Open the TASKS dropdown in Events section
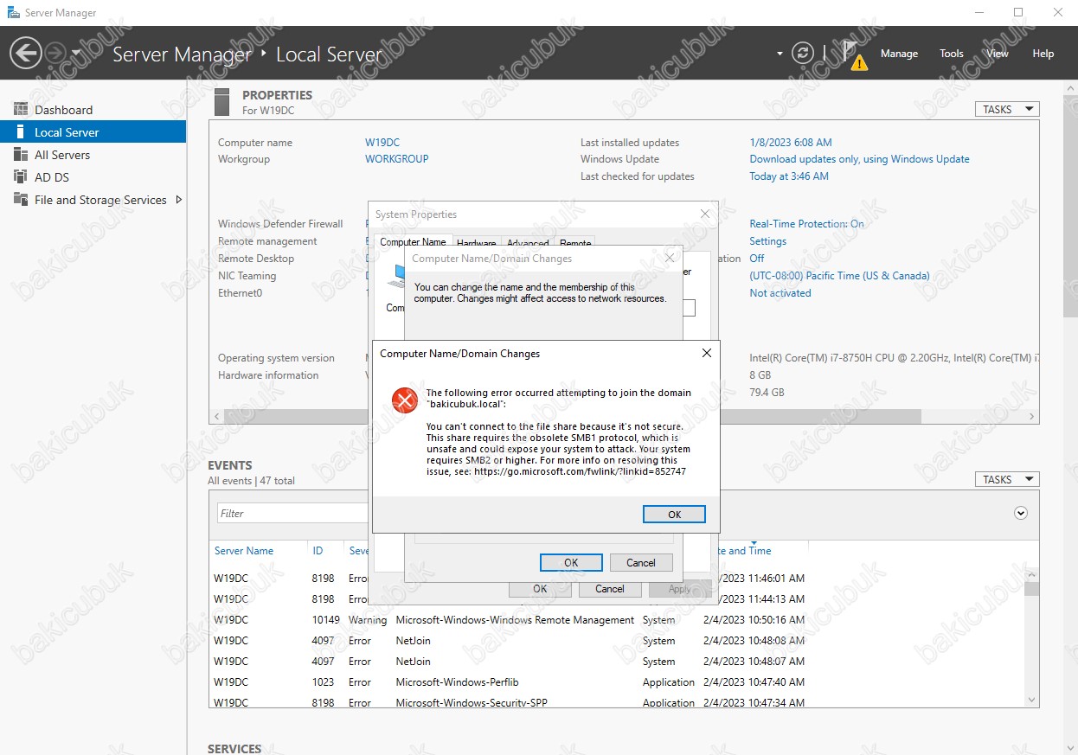Image resolution: width=1078 pixels, height=755 pixels. tap(1007, 479)
